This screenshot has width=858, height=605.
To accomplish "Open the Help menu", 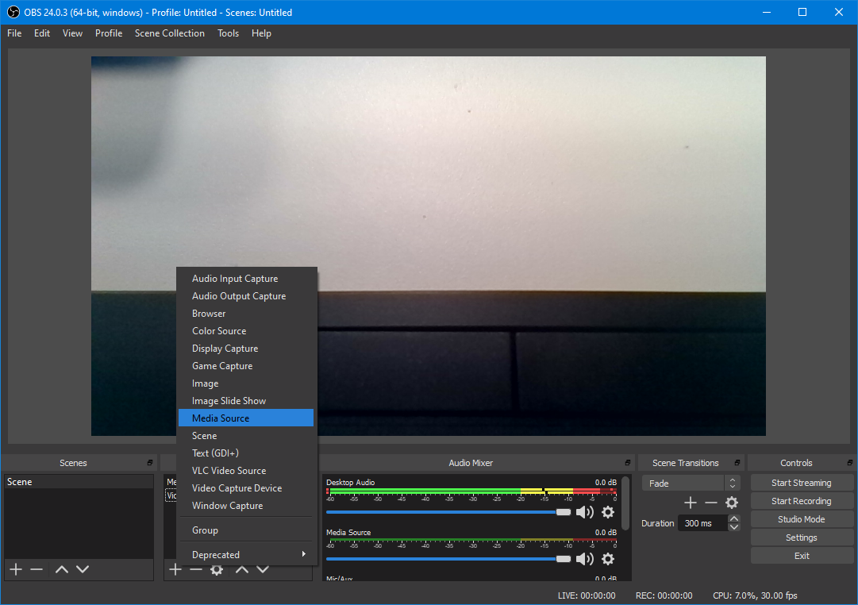I will pos(261,33).
